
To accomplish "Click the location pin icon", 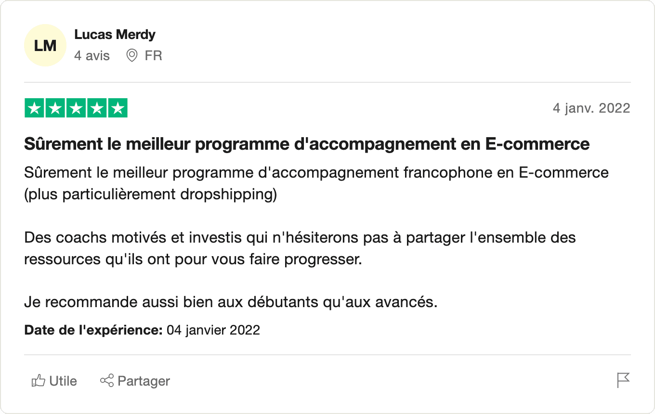I will 131,56.
